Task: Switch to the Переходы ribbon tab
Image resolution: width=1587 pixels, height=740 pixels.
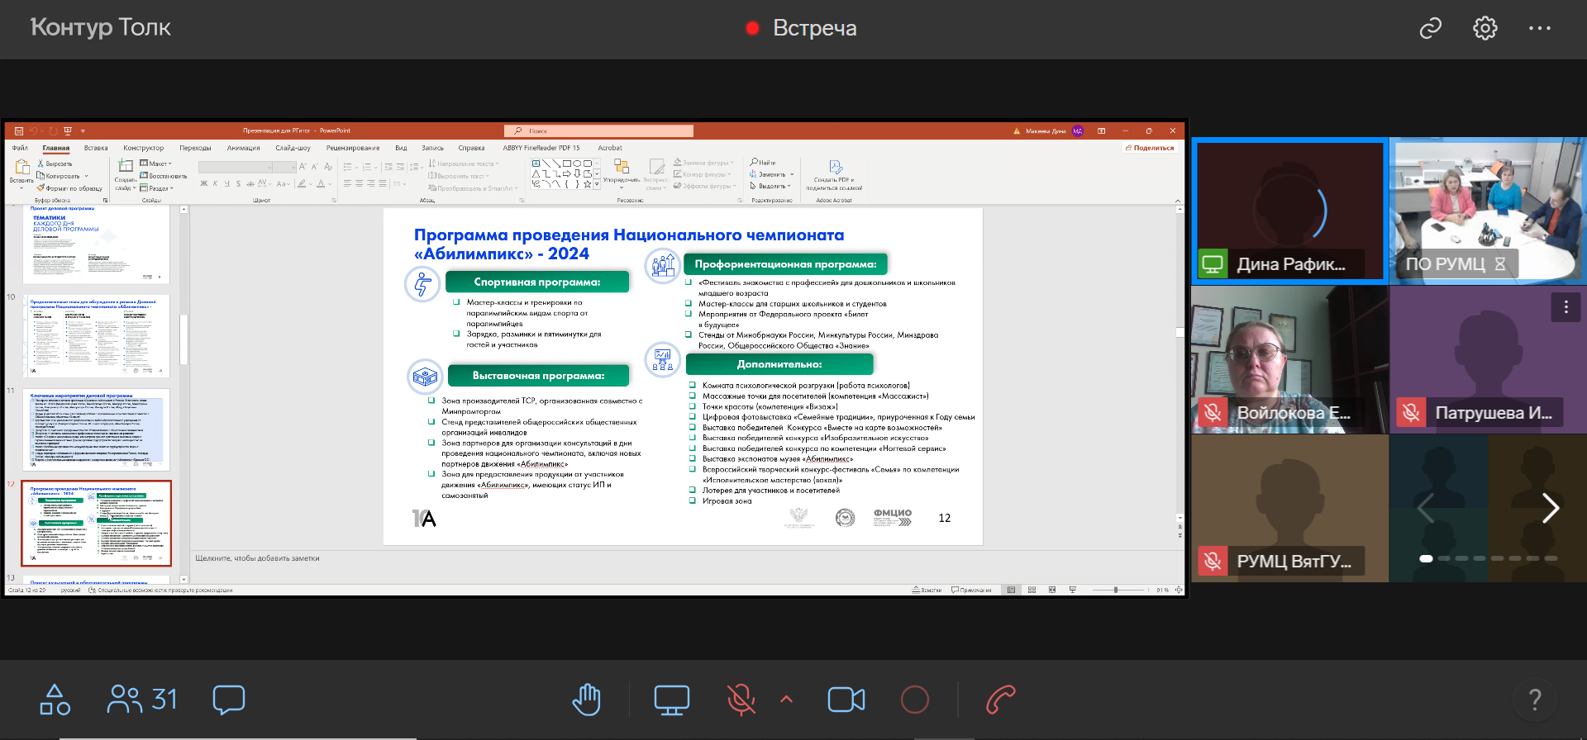Action: (195, 148)
